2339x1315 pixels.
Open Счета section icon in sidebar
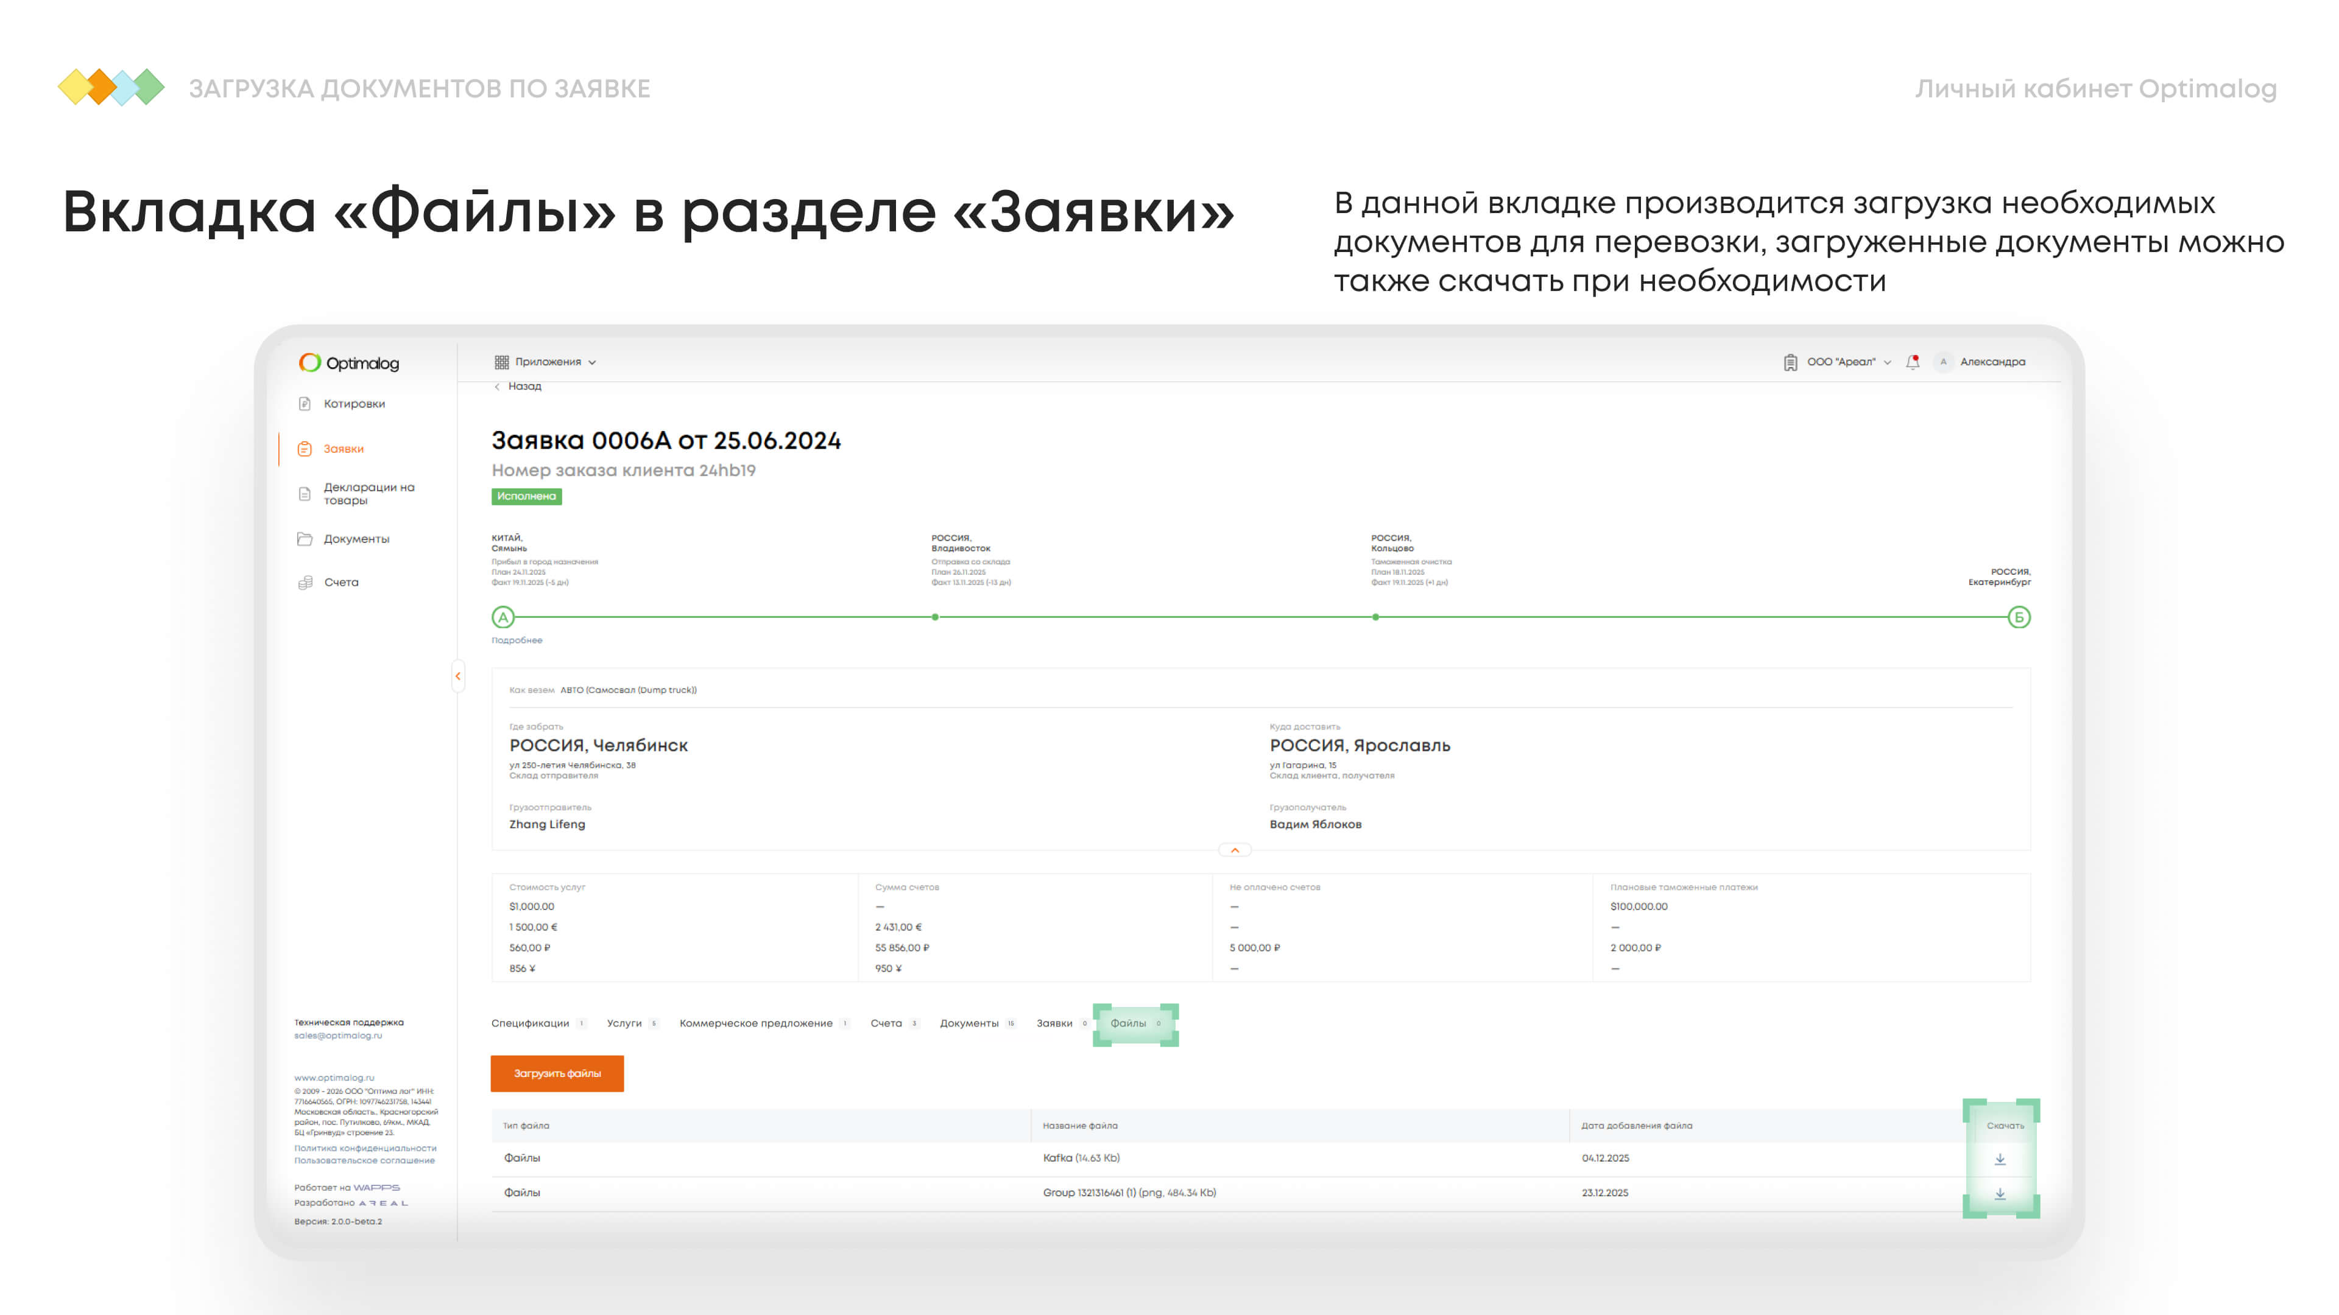click(x=305, y=583)
